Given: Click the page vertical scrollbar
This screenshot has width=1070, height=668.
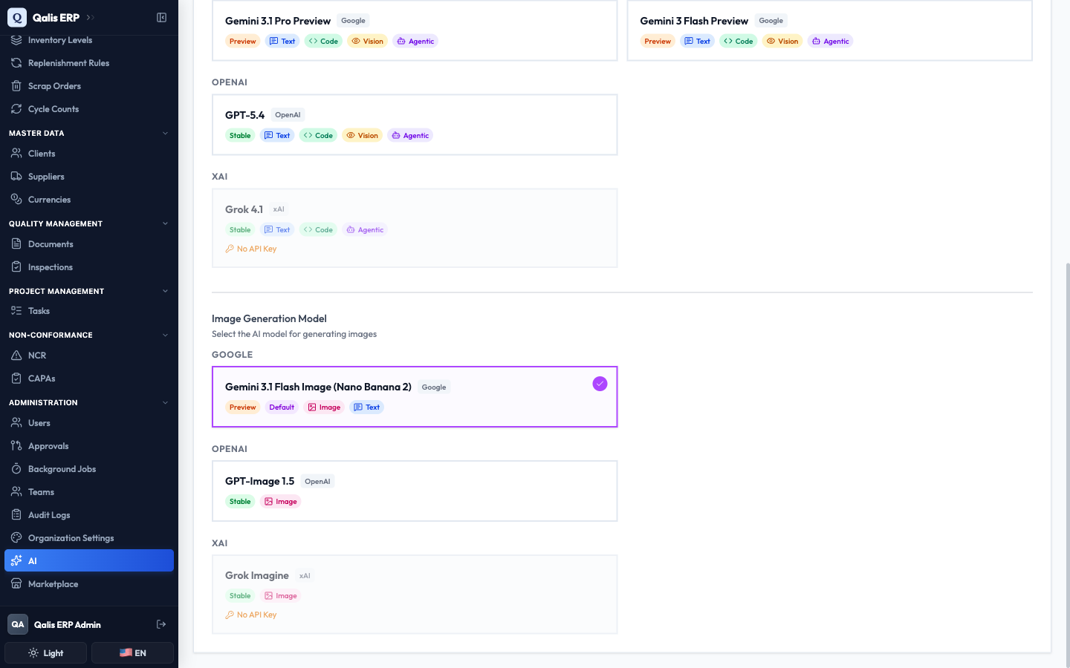Looking at the screenshot, I should [x=1067, y=464].
